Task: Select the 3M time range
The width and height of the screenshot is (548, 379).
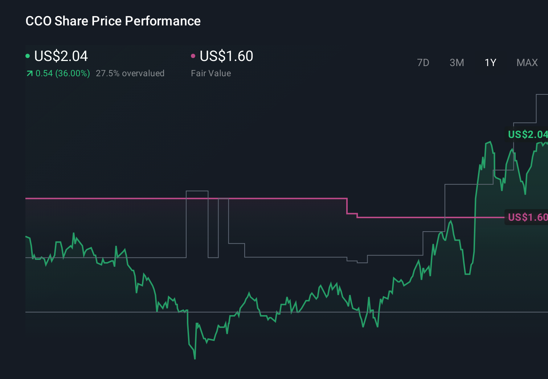Action: point(457,62)
